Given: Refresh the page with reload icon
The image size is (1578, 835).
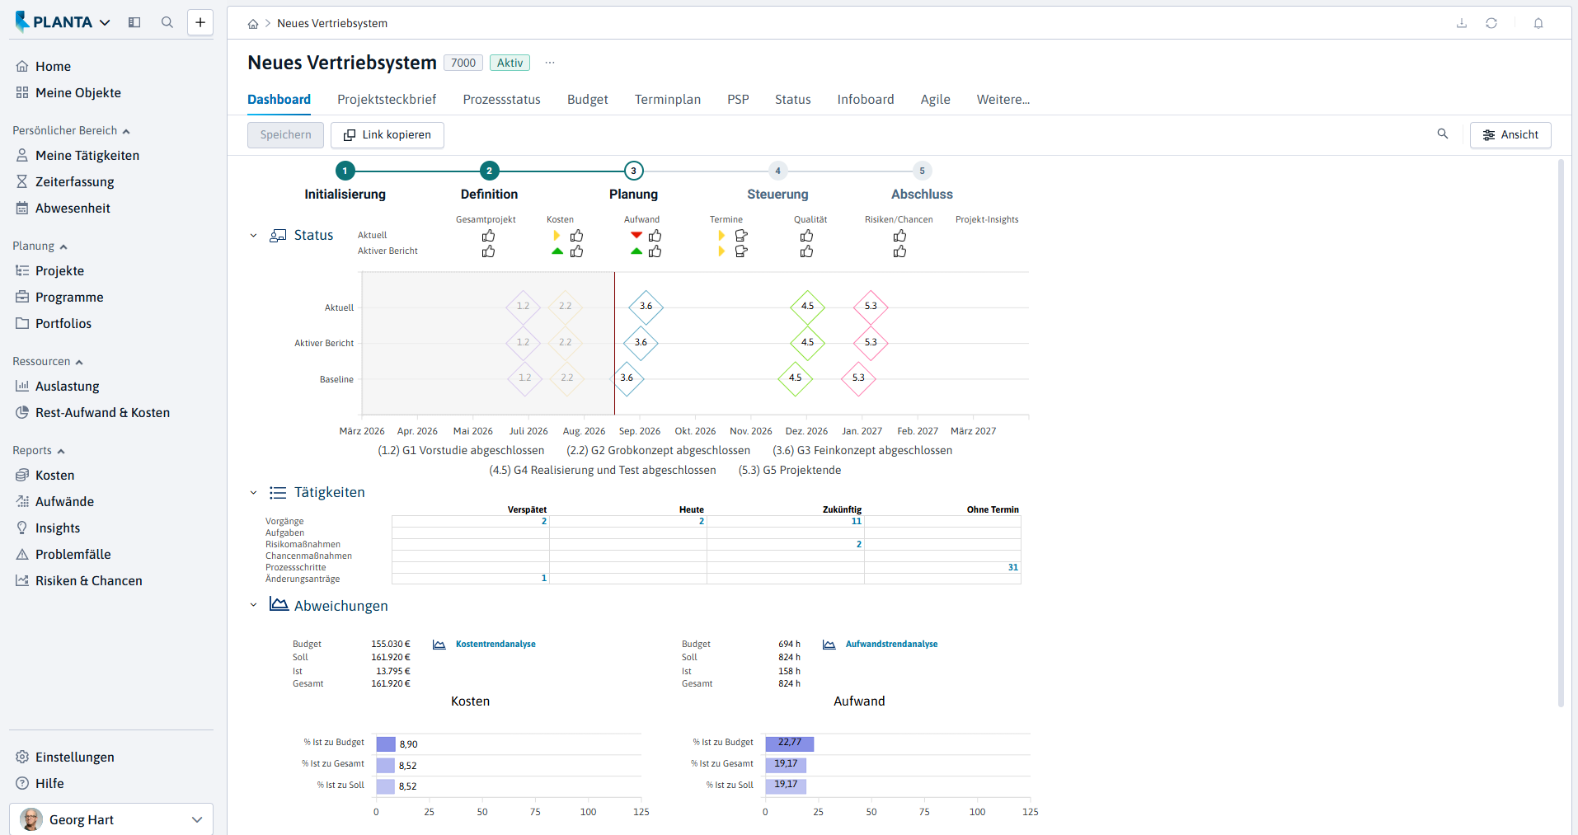Looking at the screenshot, I should point(1491,23).
